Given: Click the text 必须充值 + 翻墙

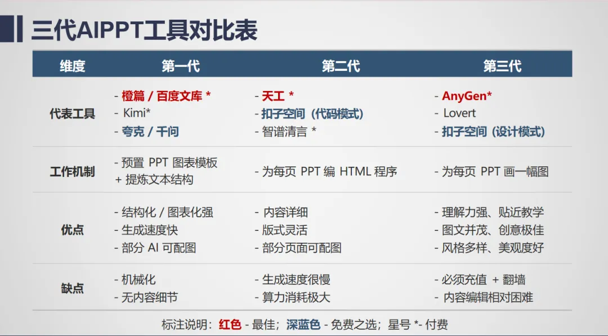Looking at the screenshot, I should (x=484, y=279).
